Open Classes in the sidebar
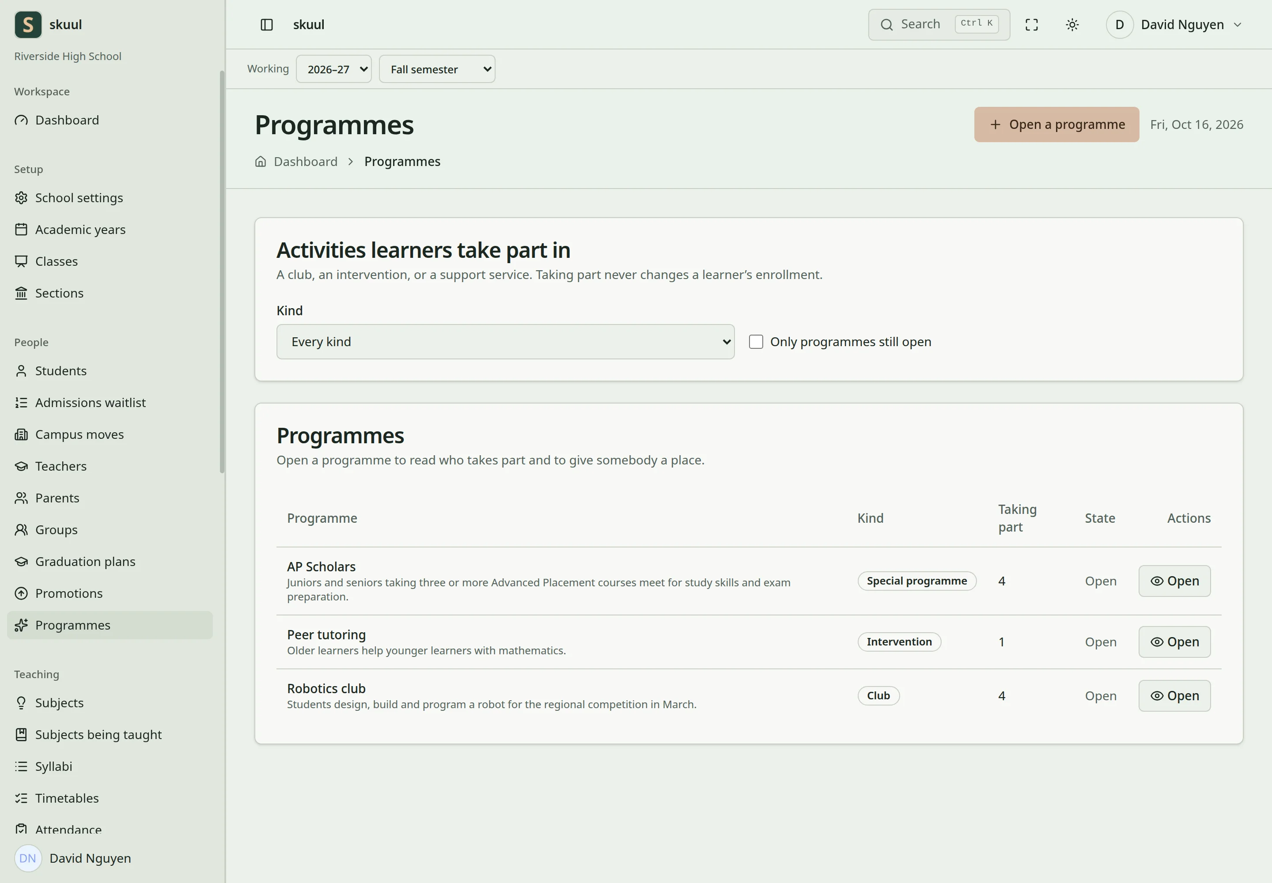This screenshot has width=1272, height=883. pyautogui.click(x=110, y=261)
